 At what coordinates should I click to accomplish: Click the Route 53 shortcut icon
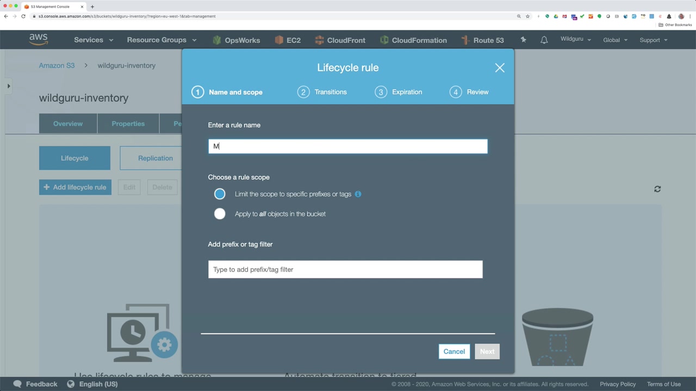(x=465, y=40)
